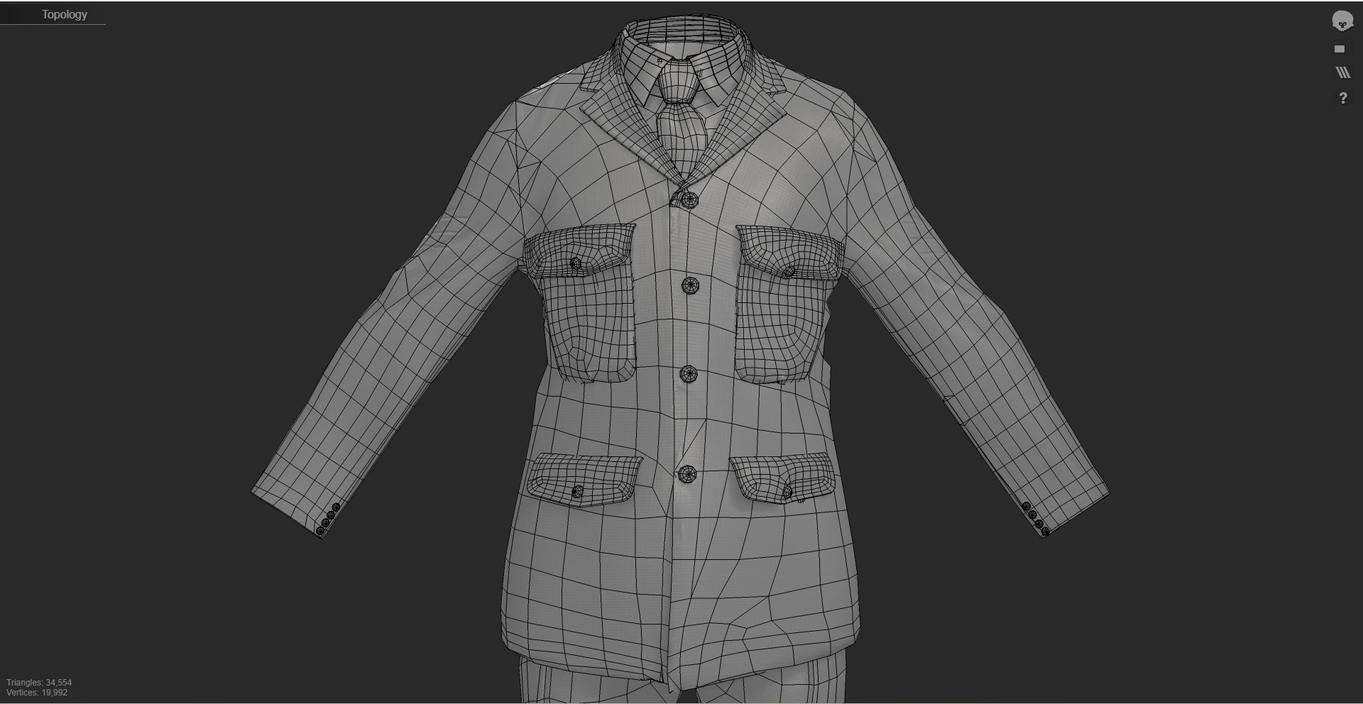Screen dimensions: 1363x704
Task: Click the Vertices: 19,992 count
Action: click(x=37, y=693)
